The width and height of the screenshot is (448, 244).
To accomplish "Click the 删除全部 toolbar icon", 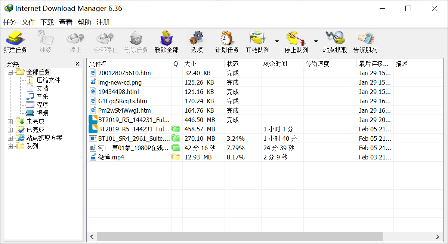I will (x=166, y=38).
